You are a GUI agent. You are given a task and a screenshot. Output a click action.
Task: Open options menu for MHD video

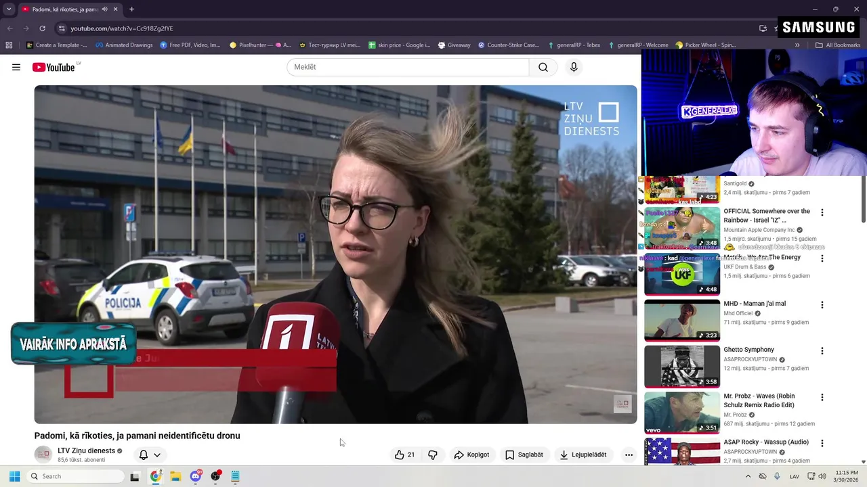click(x=822, y=305)
